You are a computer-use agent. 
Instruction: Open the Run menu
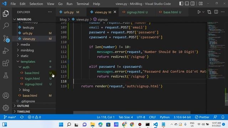[69, 4]
